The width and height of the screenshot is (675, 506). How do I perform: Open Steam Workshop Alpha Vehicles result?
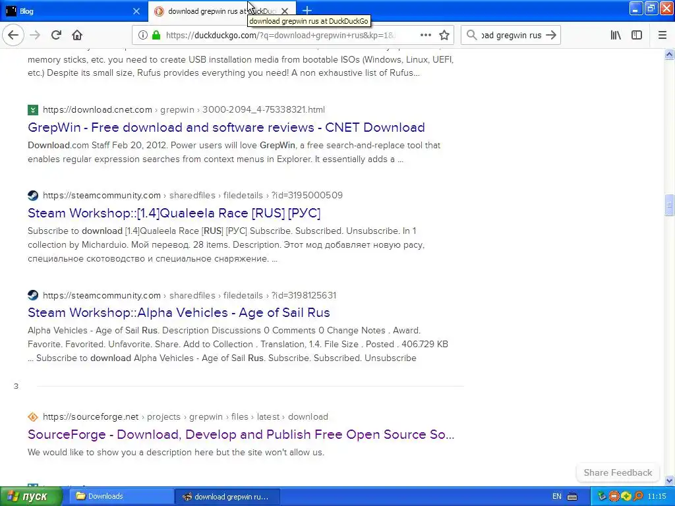(179, 313)
